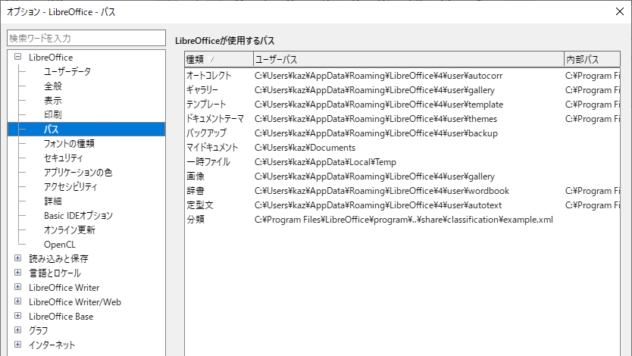Expand the インターネット node
Viewport: 632px width, 356px height.
coord(17,345)
